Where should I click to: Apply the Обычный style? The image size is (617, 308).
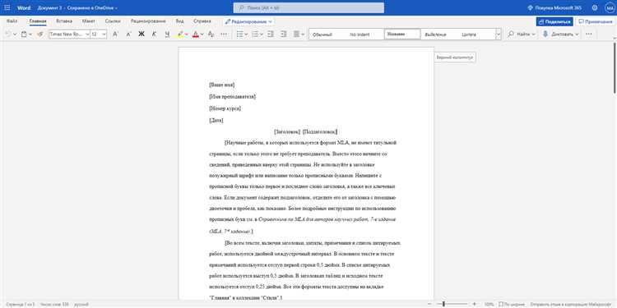[x=322, y=34]
